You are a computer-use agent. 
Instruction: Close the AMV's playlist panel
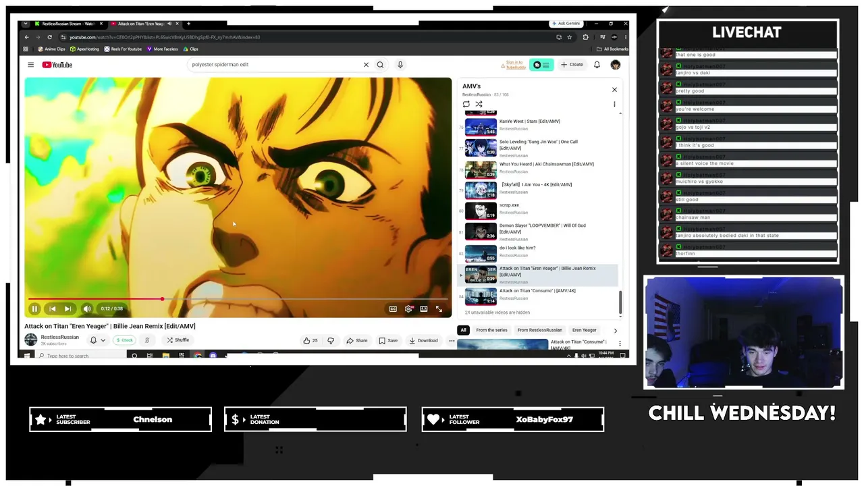pos(614,89)
